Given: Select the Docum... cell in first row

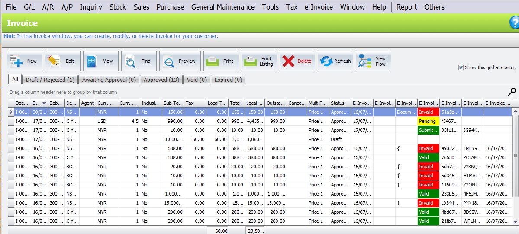Looking at the screenshot, I should [406, 112].
